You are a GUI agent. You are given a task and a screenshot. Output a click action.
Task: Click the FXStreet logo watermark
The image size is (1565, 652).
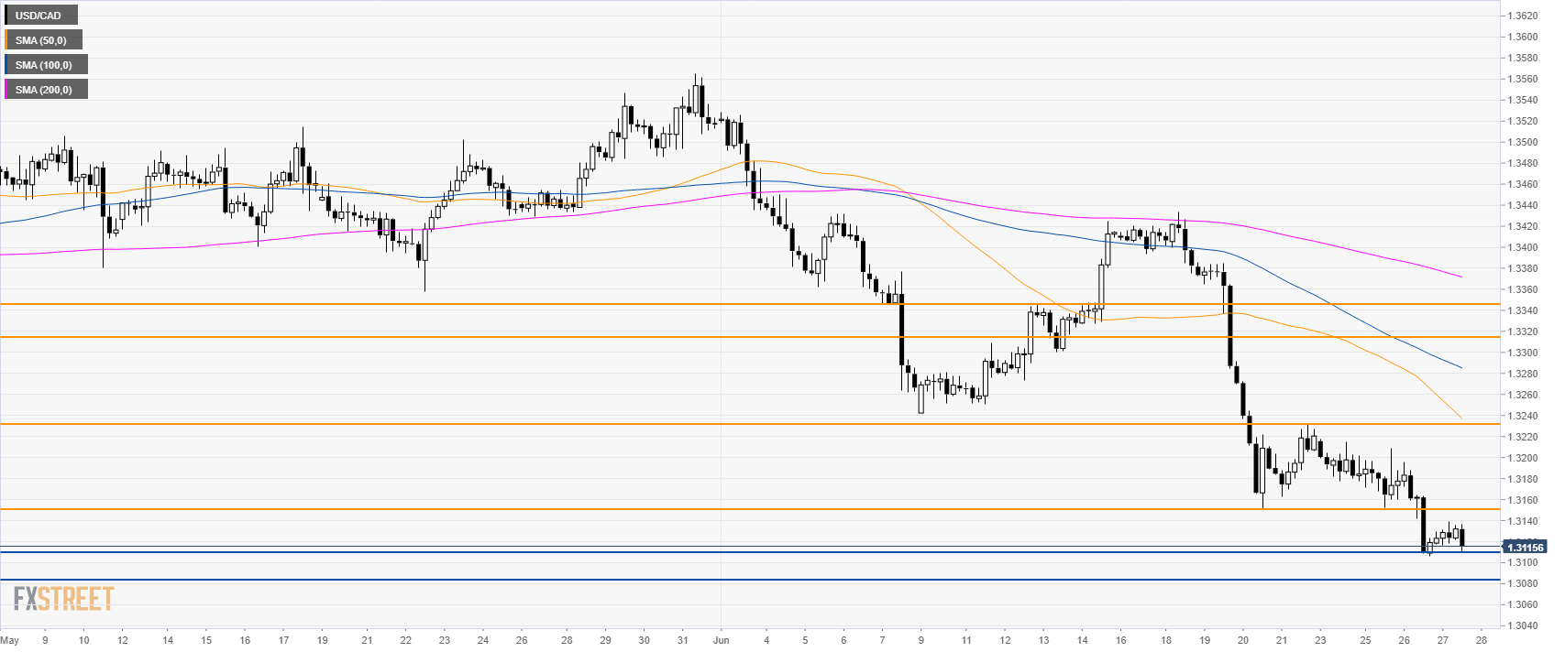pos(63,599)
